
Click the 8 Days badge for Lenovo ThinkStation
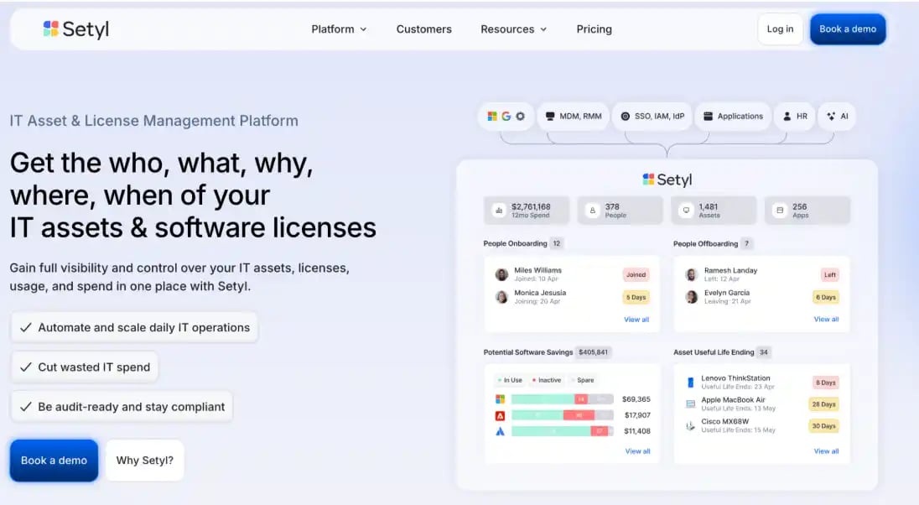(824, 383)
